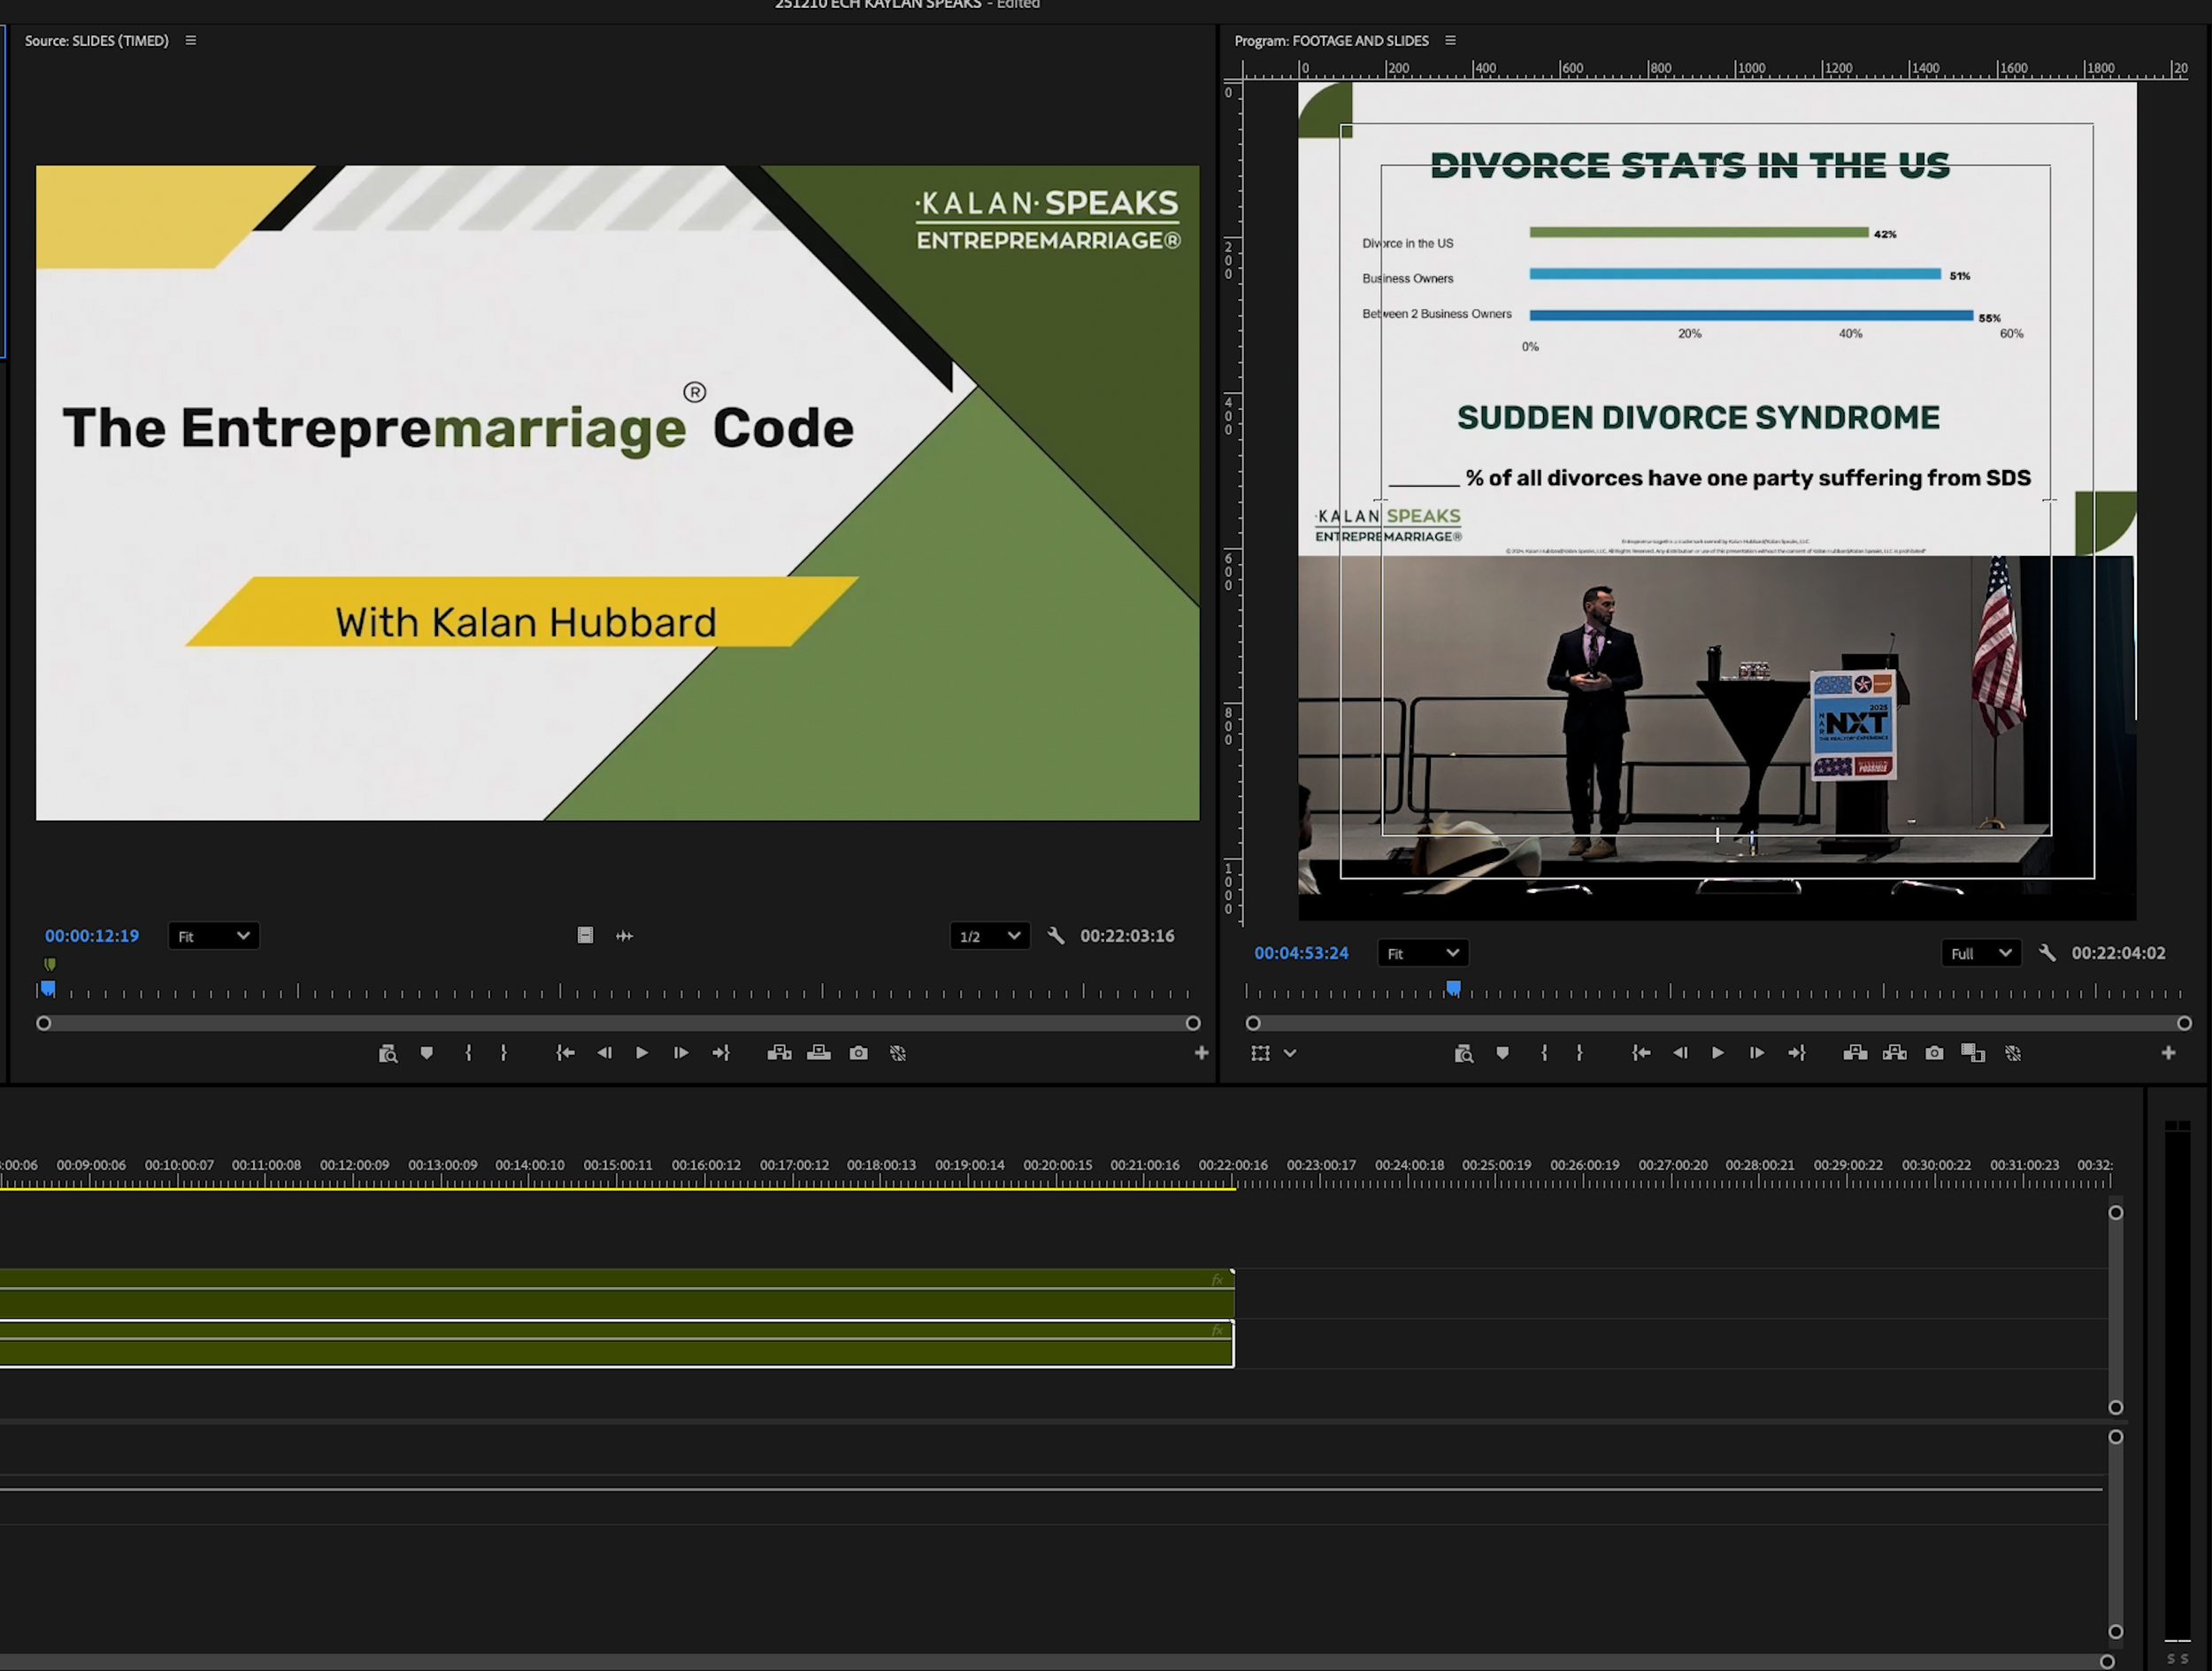Click Mark Out on the Program monitor

(x=1579, y=1053)
